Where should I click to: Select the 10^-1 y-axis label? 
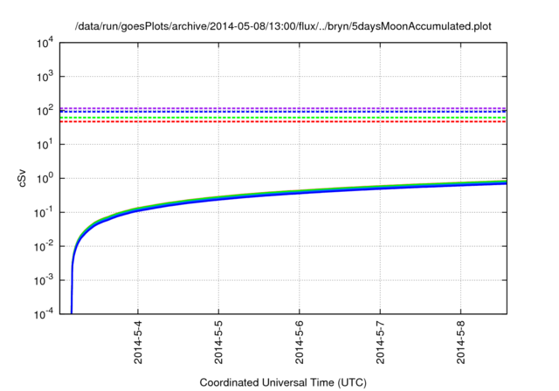tap(44, 213)
